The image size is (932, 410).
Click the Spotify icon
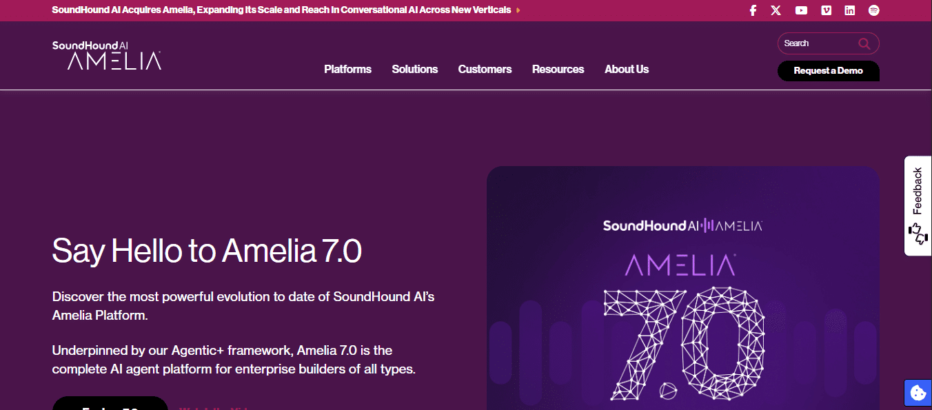click(x=874, y=10)
